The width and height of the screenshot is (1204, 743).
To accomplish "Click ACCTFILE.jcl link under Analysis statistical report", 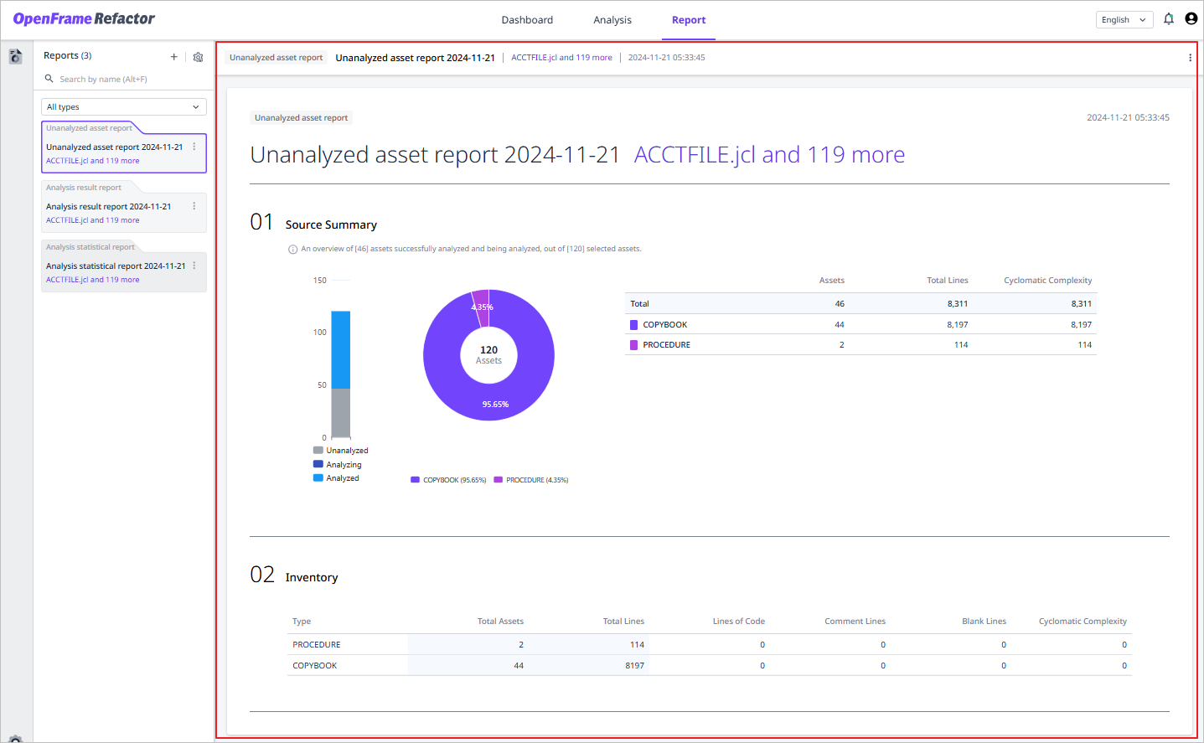I will [x=93, y=280].
